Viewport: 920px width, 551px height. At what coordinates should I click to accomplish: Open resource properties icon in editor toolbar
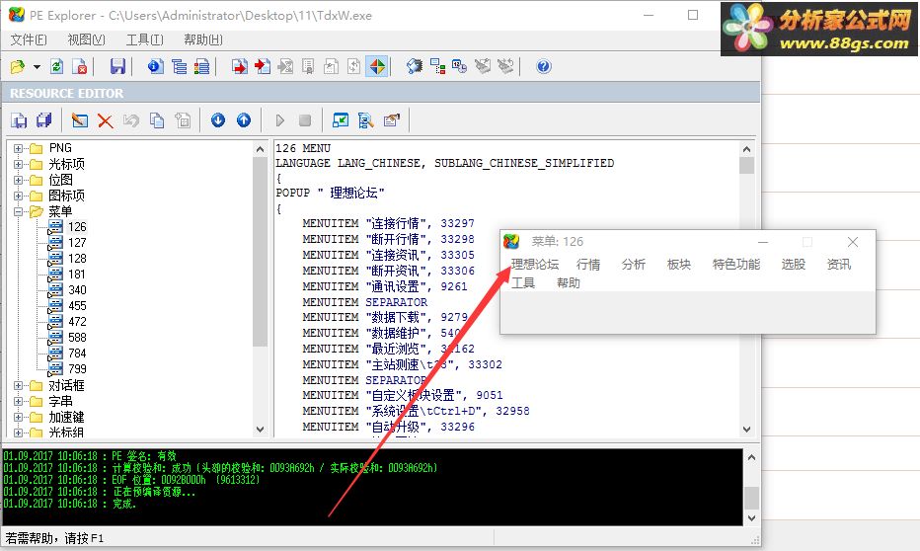point(391,120)
